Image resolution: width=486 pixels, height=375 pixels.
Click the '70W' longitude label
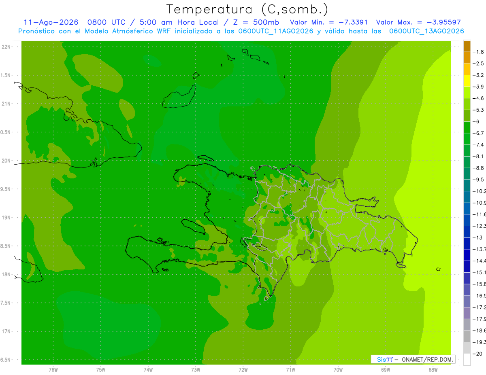(x=338, y=370)
